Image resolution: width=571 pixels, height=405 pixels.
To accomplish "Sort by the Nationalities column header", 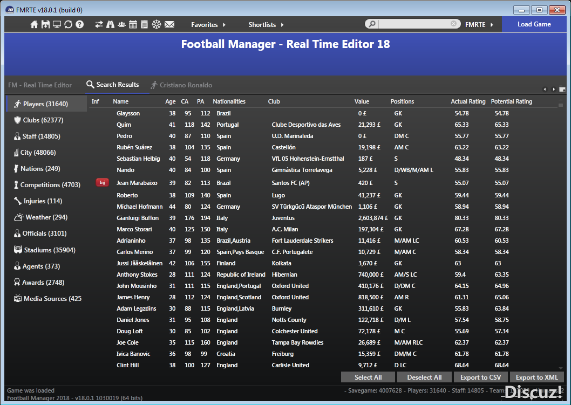I will [229, 101].
